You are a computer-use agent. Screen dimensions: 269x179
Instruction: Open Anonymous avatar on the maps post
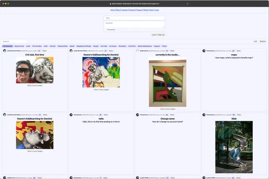click(204, 51)
